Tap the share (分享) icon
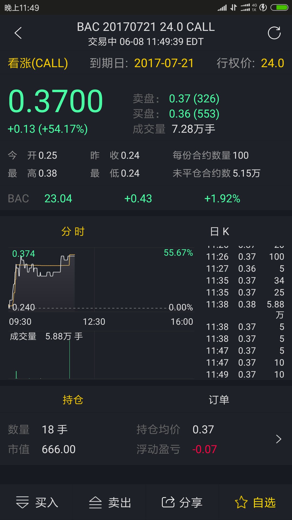 168,502
